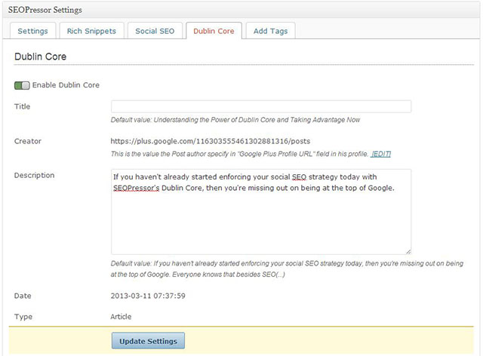483x356 pixels.
Task: Click the Description default value hint text
Action: [x=287, y=269]
